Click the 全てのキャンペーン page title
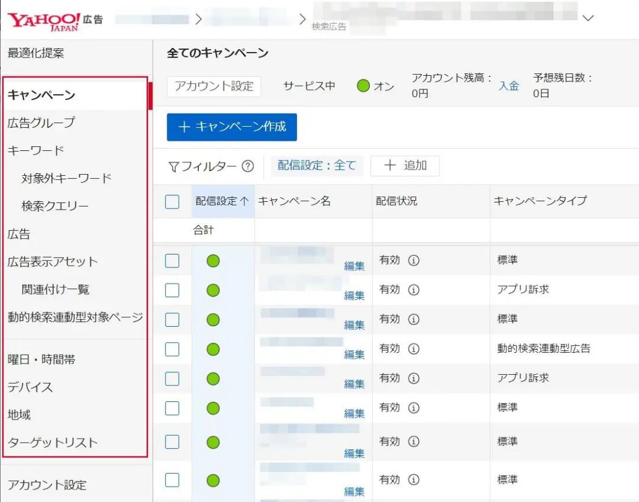 click(218, 53)
